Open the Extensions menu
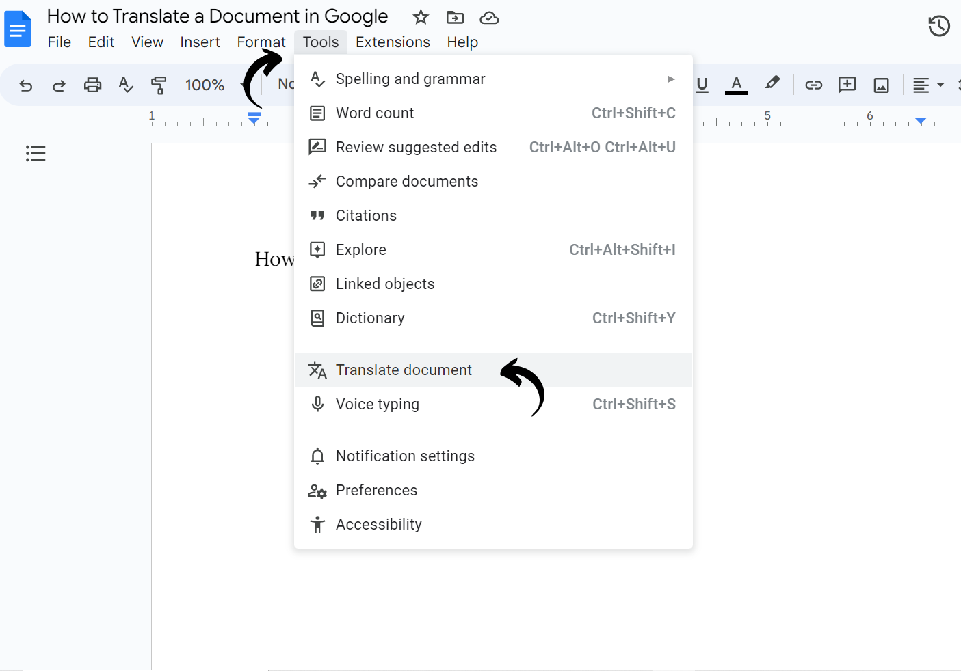 (x=393, y=42)
